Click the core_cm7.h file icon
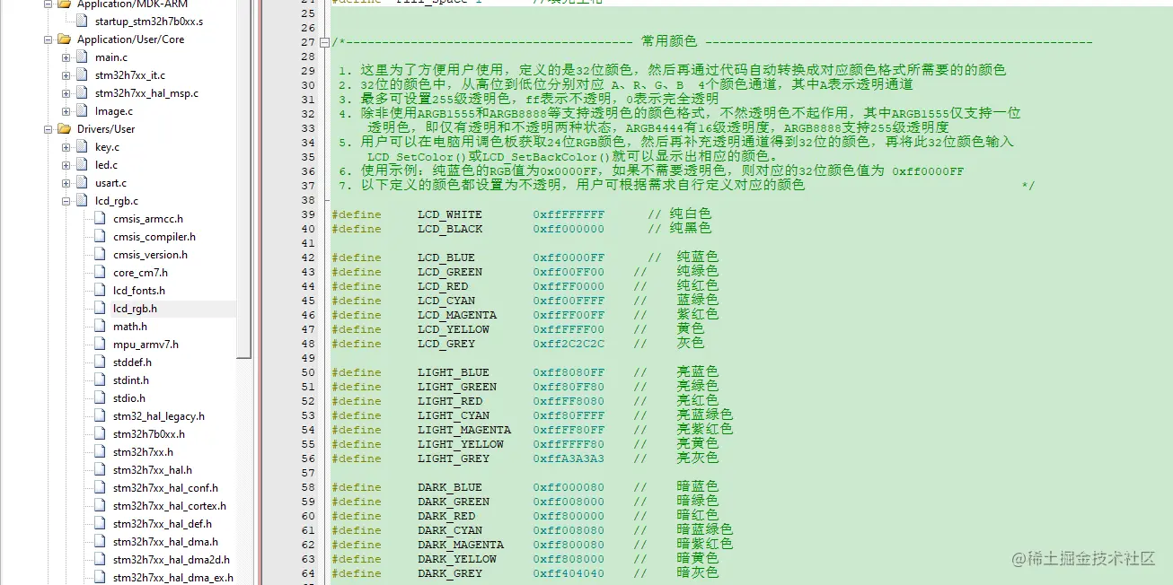The width and height of the screenshot is (1173, 585). point(100,273)
